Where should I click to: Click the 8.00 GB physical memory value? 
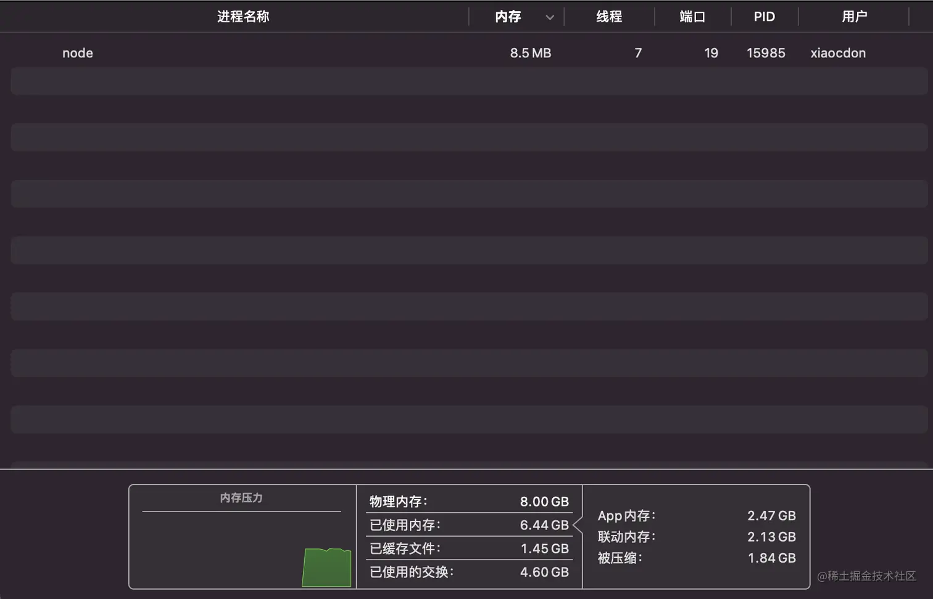click(544, 502)
